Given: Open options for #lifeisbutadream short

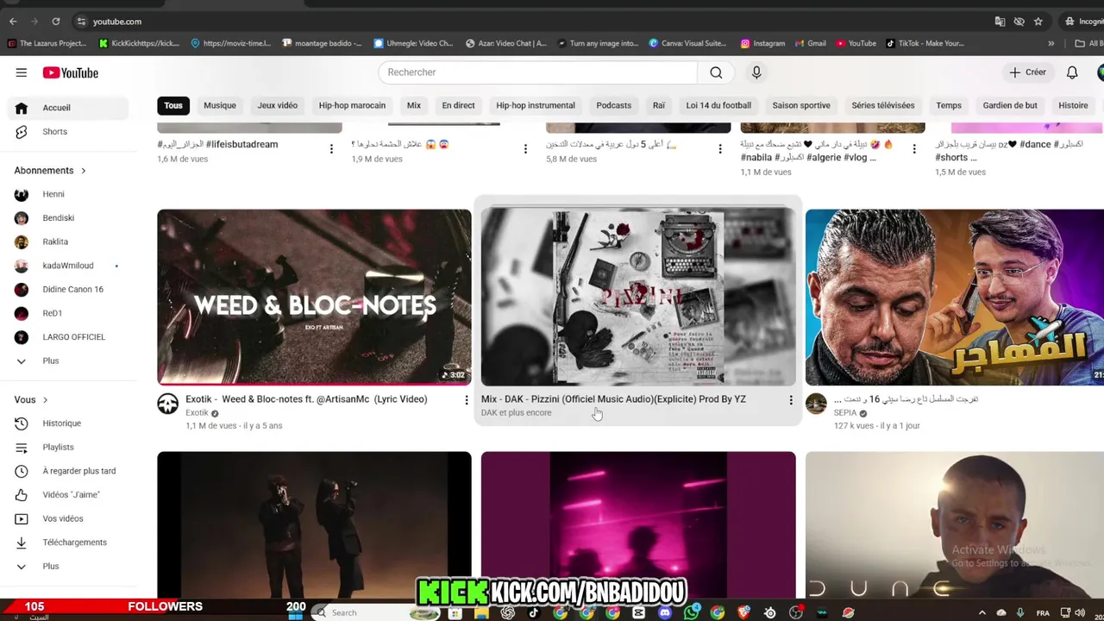Looking at the screenshot, I should pos(331,149).
